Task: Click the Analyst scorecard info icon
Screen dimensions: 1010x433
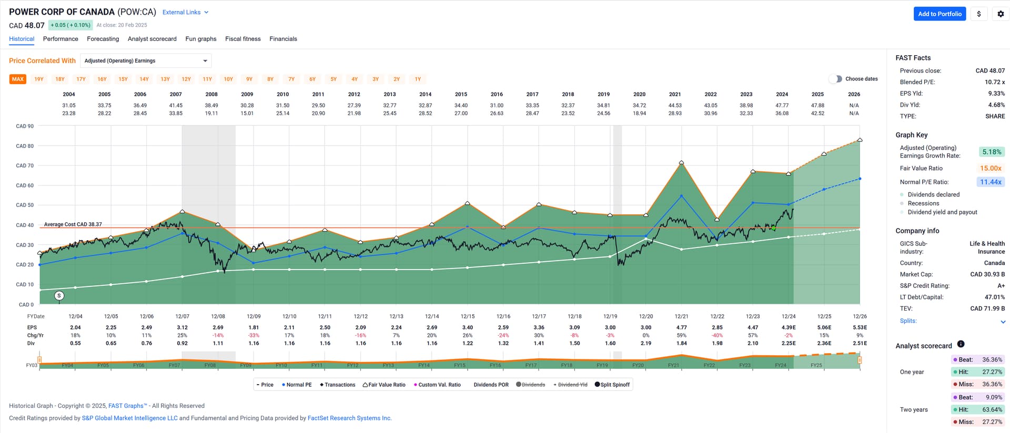Action: 961,344
